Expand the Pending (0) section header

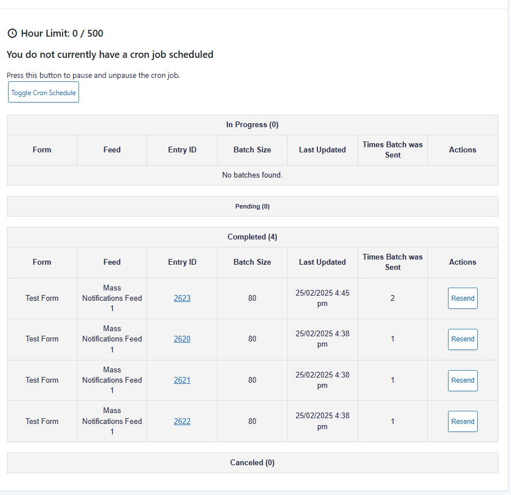tap(252, 206)
